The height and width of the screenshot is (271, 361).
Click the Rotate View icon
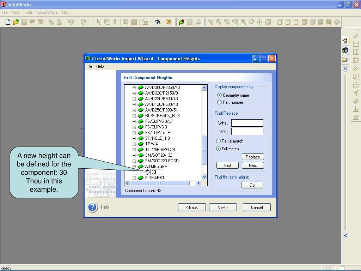pos(251,22)
